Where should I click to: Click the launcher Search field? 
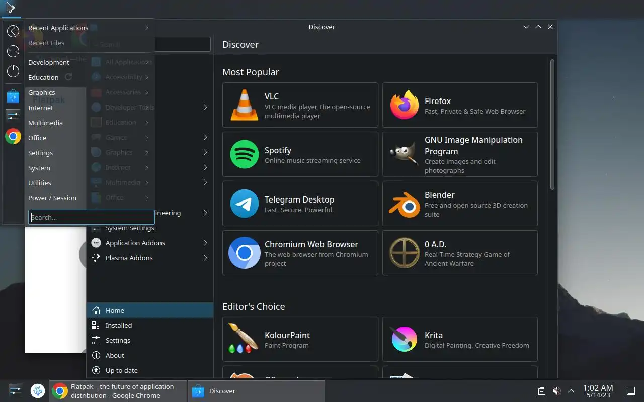pyautogui.click(x=91, y=217)
